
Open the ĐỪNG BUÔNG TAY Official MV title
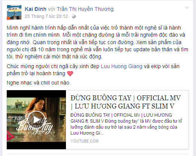tap(126, 102)
